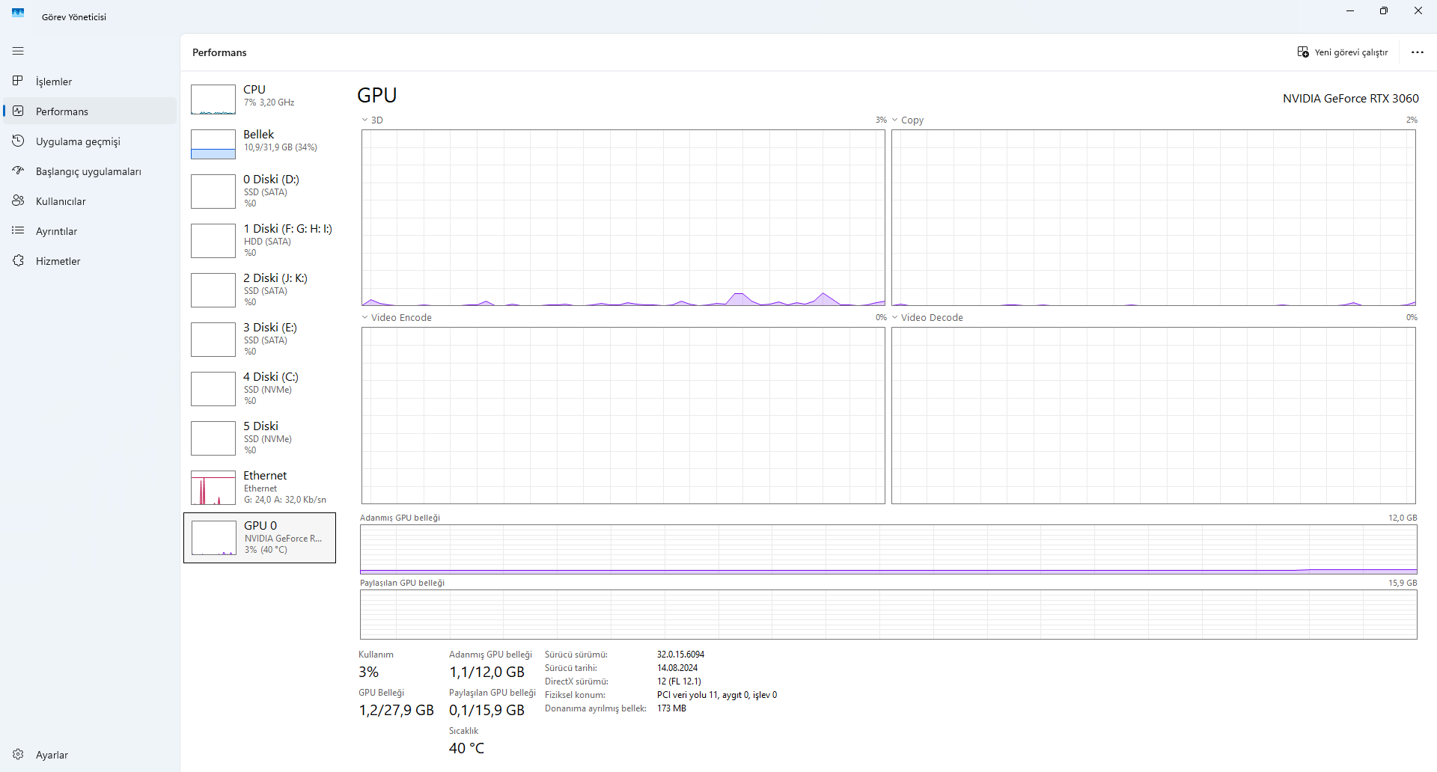Expand the Copy engine dropdown
Screen dimensions: 1437x772
[895, 120]
